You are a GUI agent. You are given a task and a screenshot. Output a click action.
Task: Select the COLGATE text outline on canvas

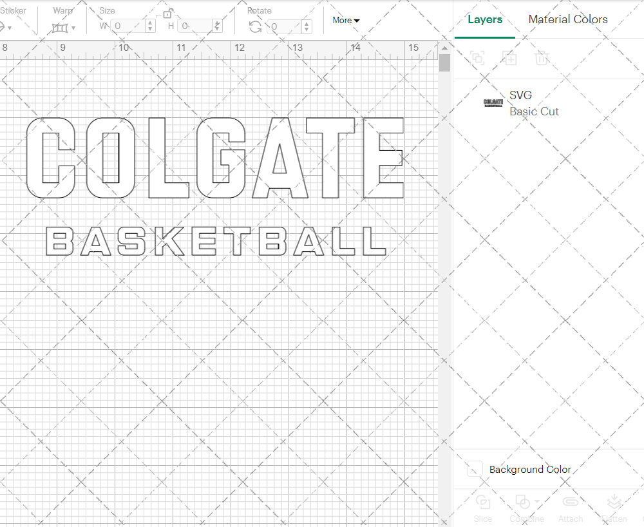[x=215, y=158]
